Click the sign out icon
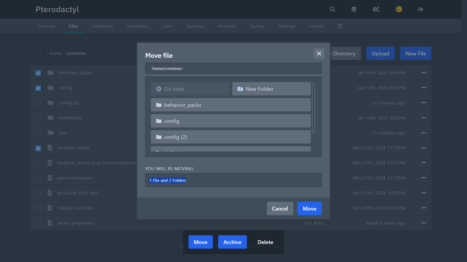This screenshot has height=262, width=467. point(421,9)
